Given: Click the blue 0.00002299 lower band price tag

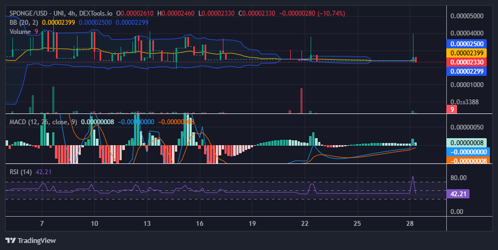Looking at the screenshot, I should tap(467, 72).
